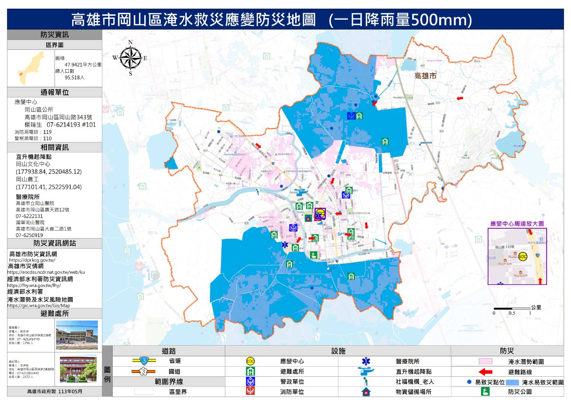Open the https://dpr.kcg.gov.tw/ link
The image size is (571, 405).
click(x=32, y=260)
